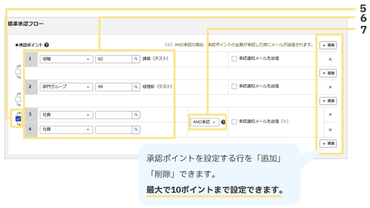Remove row 3 using × icon
370x208 pixels.
(x=330, y=114)
